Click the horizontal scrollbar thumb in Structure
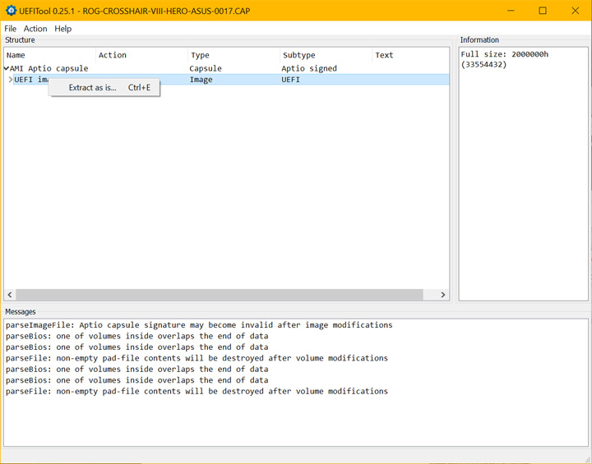 click(220, 295)
